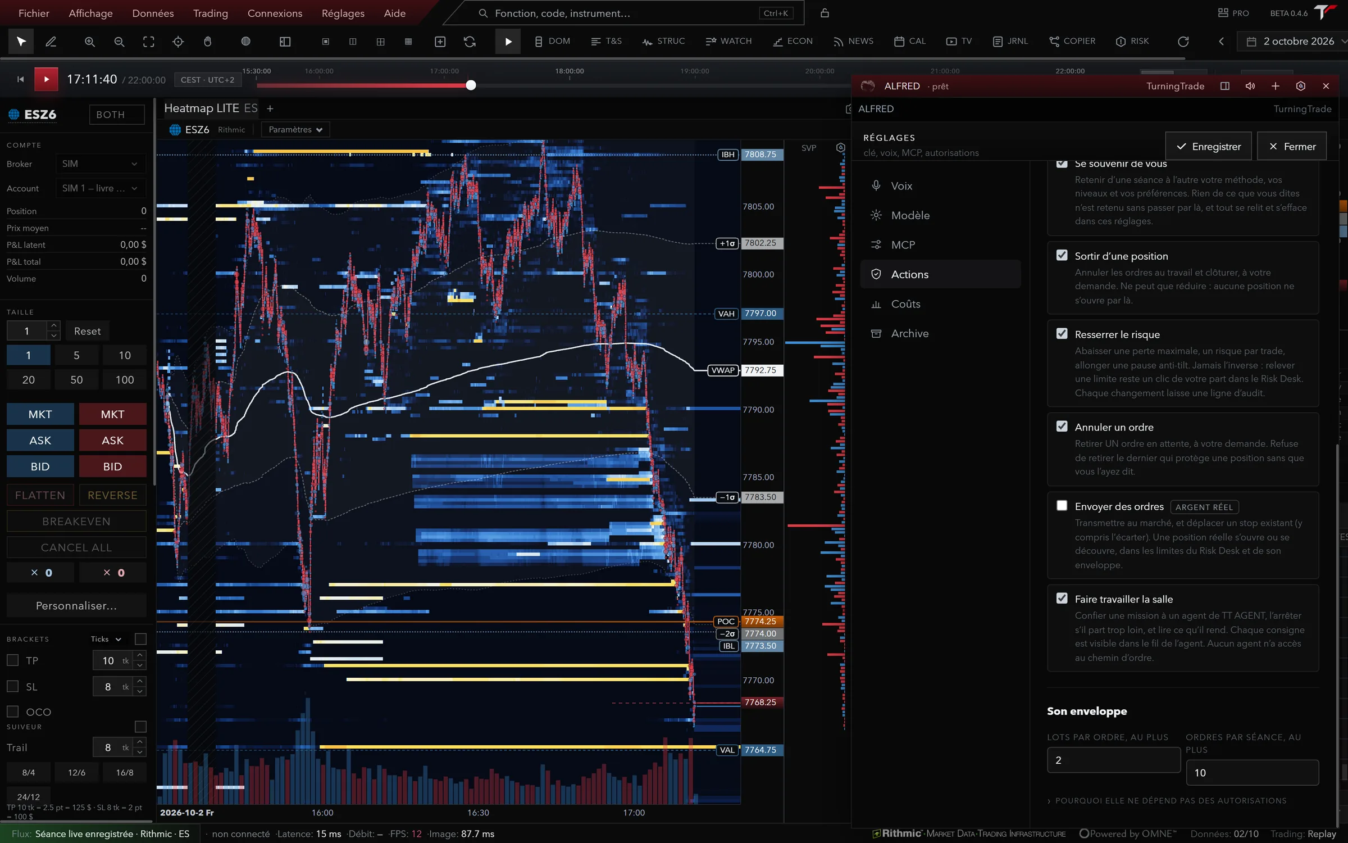Select the Voix settings section

(941, 186)
